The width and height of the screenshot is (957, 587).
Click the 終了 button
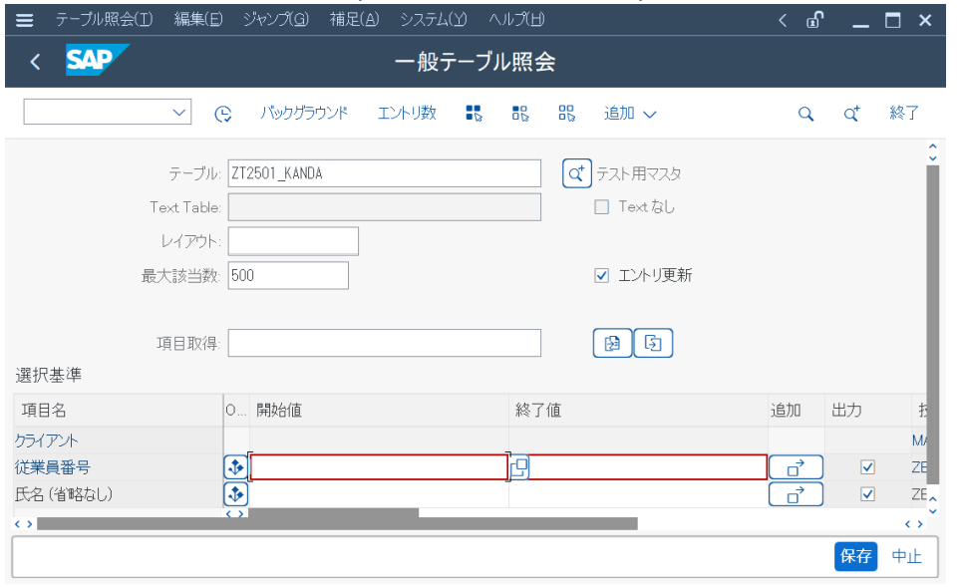pos(904,114)
